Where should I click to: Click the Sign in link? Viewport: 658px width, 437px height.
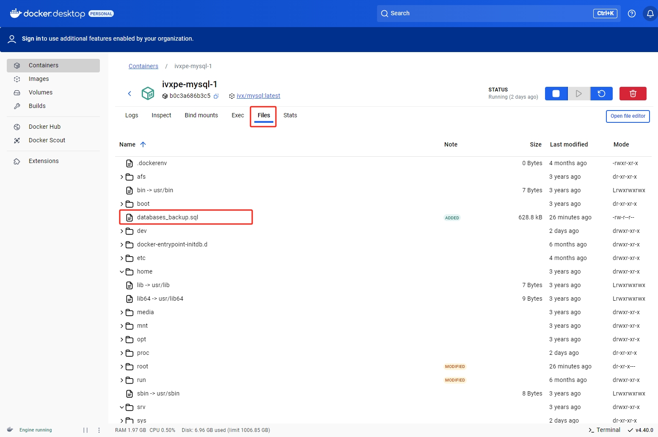pyautogui.click(x=31, y=39)
